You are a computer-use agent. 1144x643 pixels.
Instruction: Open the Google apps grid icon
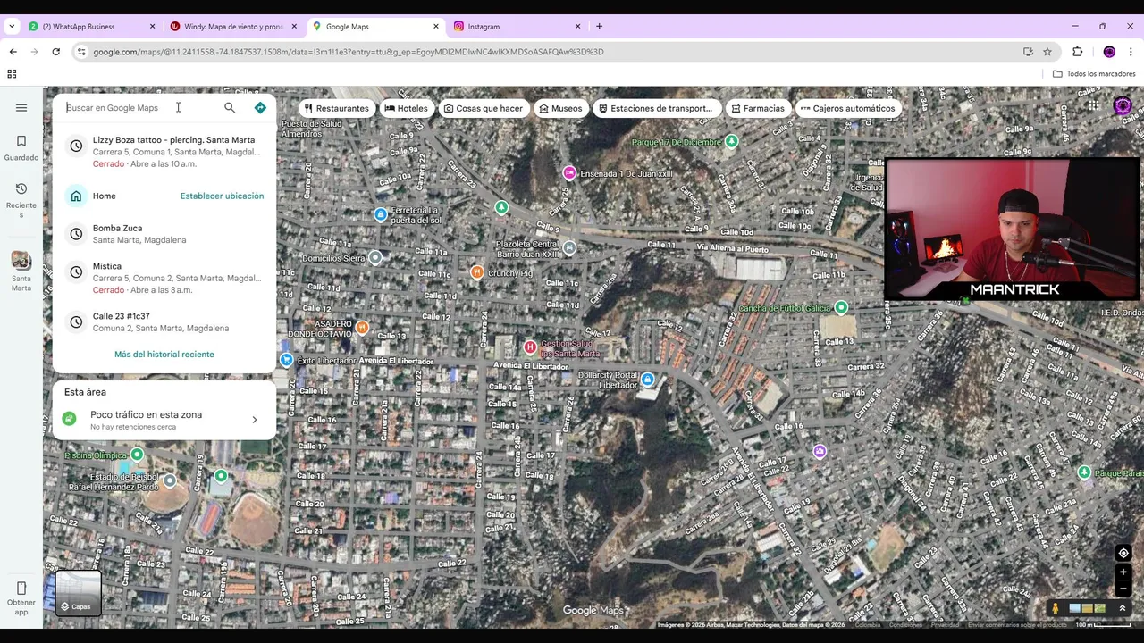[1093, 106]
